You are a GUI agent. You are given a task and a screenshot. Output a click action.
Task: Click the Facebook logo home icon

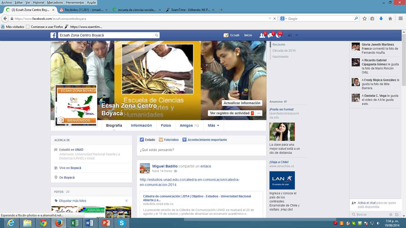53,35
